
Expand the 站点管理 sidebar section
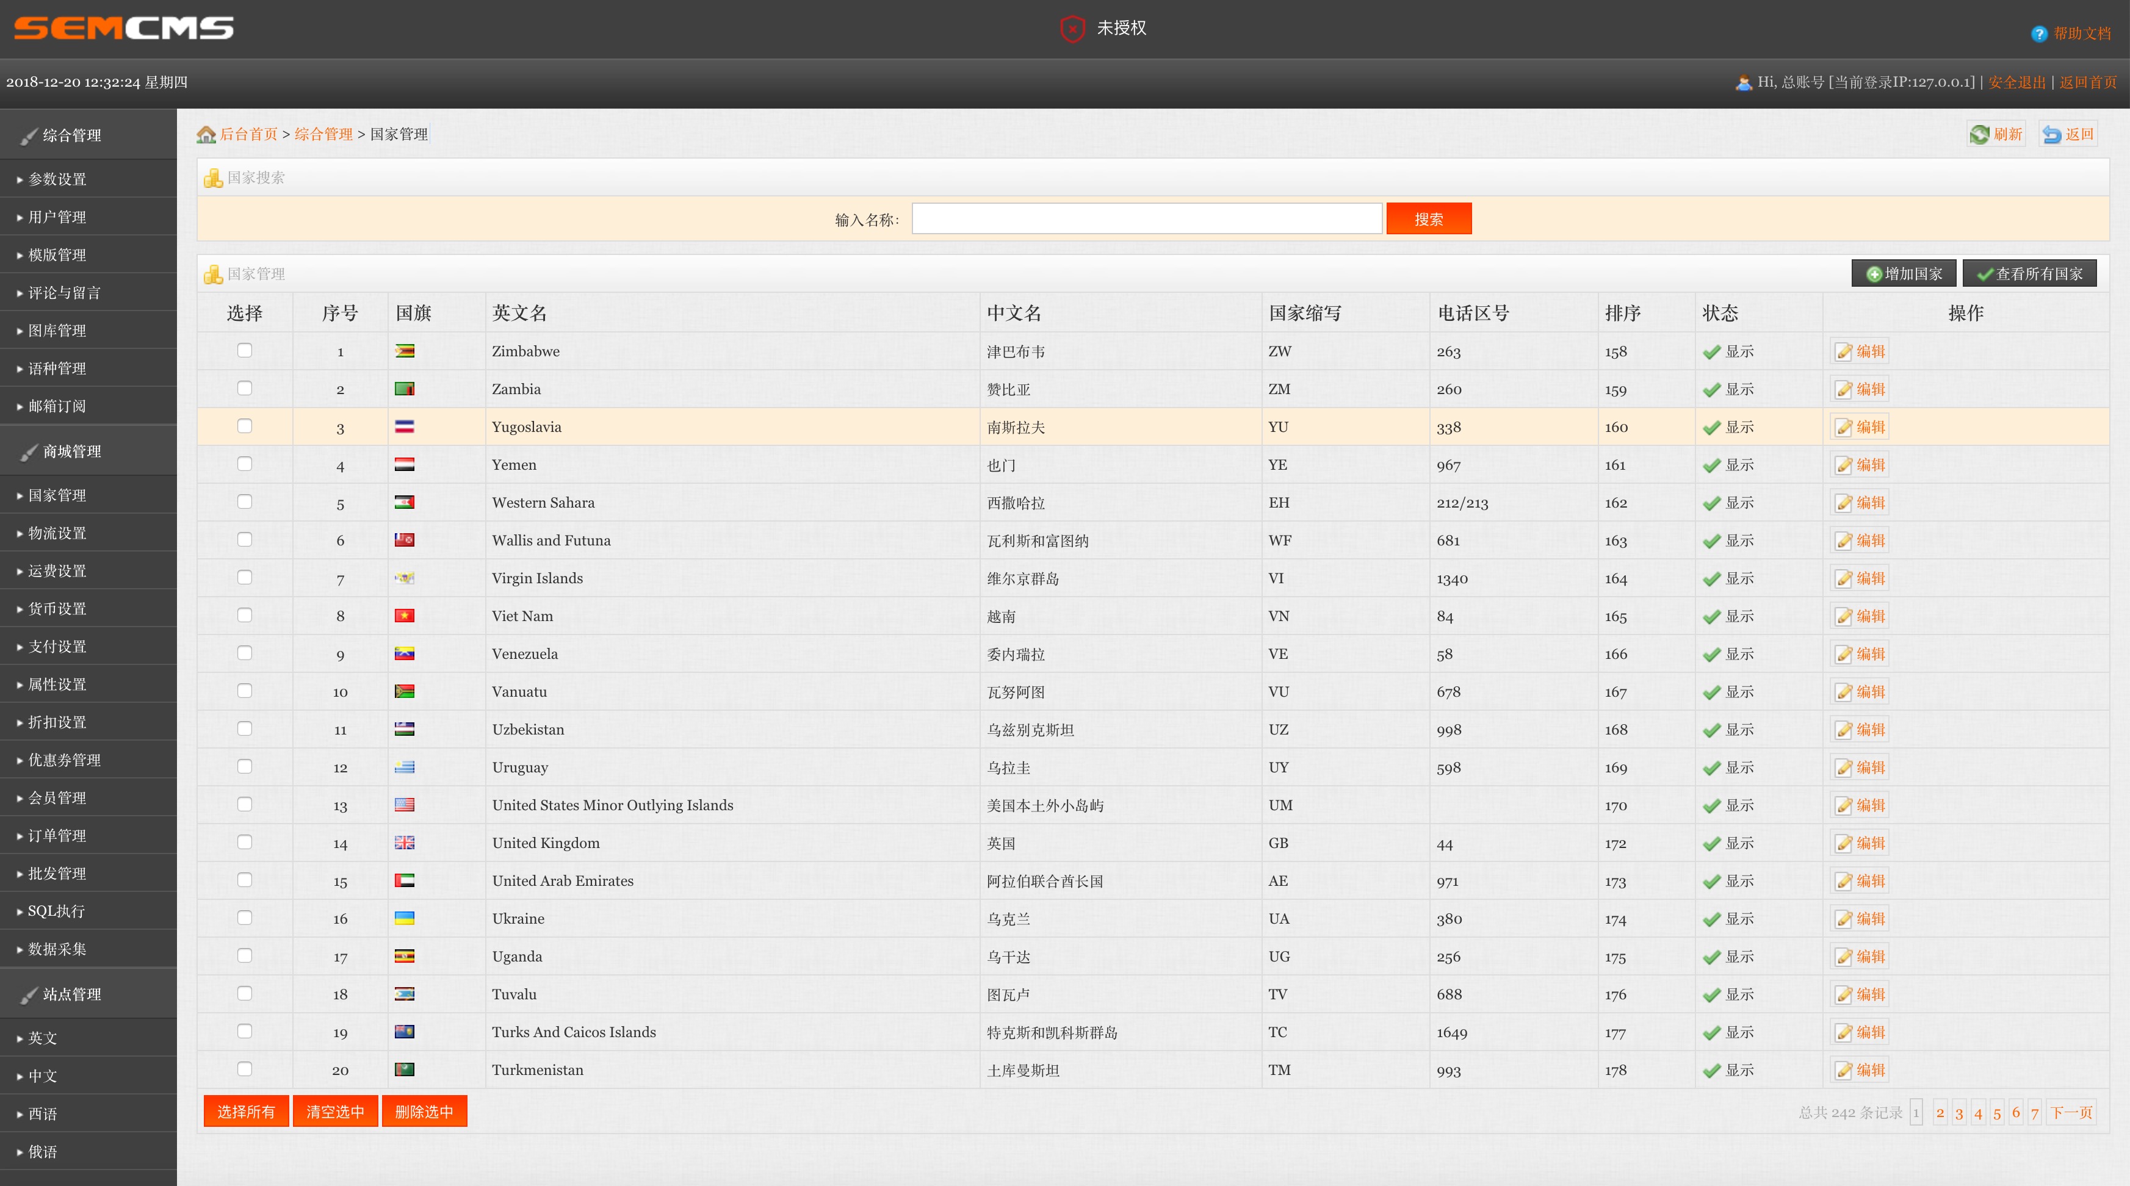73,994
